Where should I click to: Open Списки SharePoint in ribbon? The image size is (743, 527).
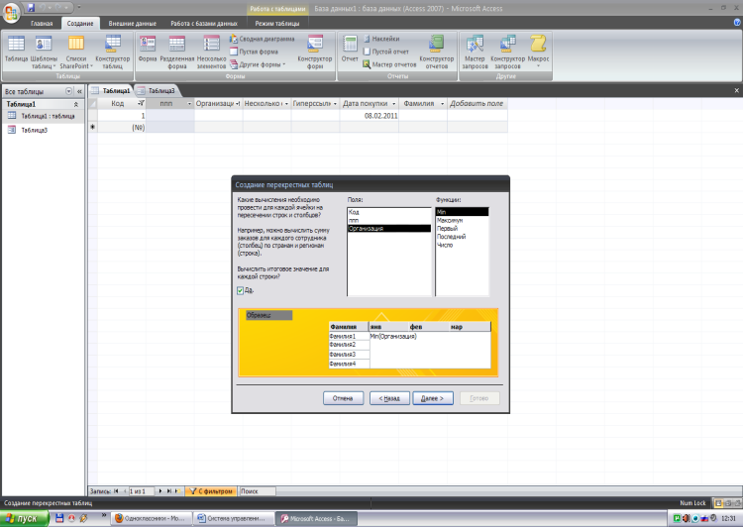(76, 53)
